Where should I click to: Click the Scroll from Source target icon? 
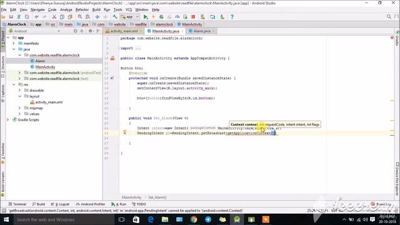point(75,31)
